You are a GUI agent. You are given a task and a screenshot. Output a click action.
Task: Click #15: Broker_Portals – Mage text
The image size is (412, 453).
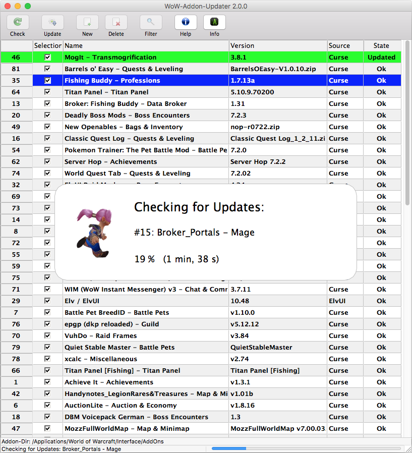coord(194,232)
